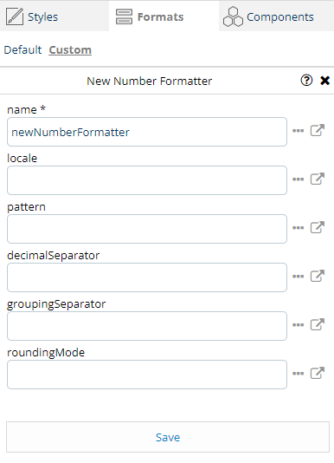Focus the pattern input field
Screen dimensions: 334x463
click(147, 229)
